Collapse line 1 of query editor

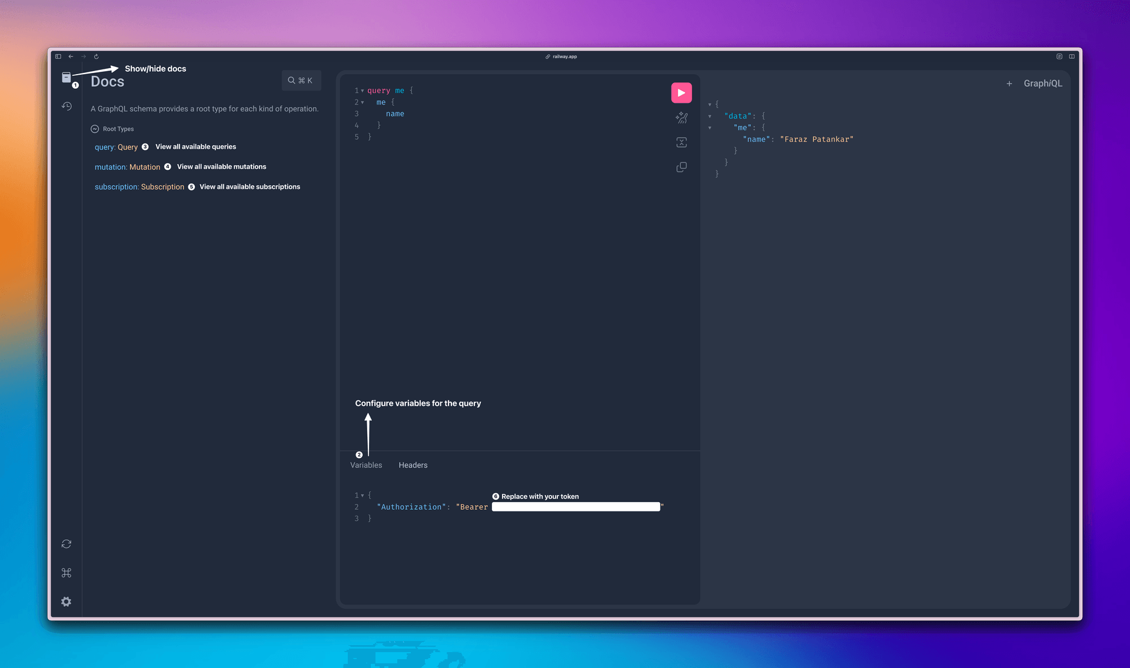pos(363,91)
